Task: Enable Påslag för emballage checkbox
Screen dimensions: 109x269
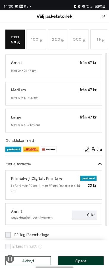Action: pyautogui.click(x=8, y=235)
